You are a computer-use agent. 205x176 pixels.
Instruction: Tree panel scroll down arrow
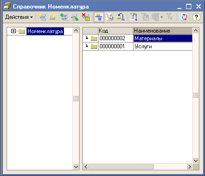(76, 167)
